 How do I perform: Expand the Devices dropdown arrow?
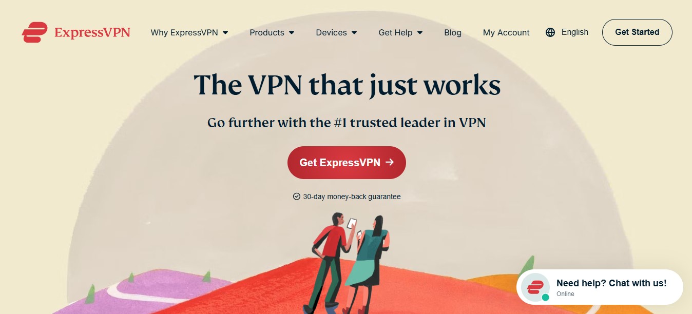(x=354, y=33)
